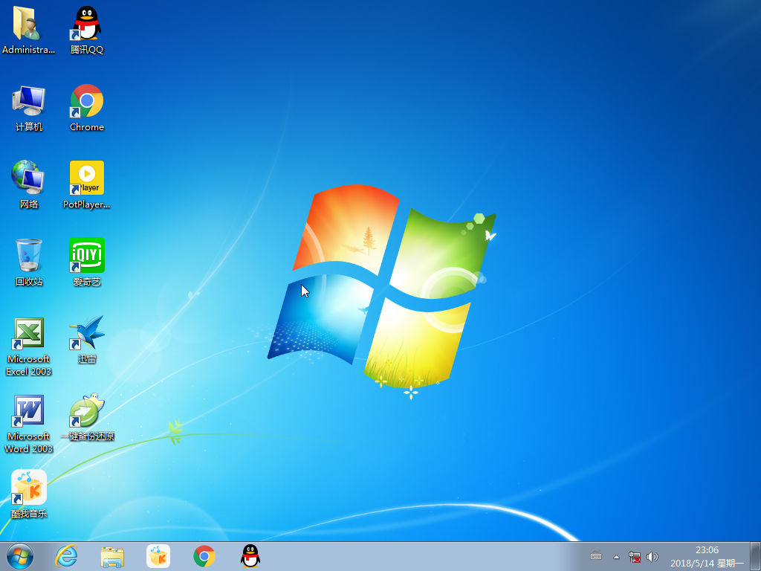The height and width of the screenshot is (571, 761).
Task: Open the volume speaker tray icon
Action: pos(652,557)
